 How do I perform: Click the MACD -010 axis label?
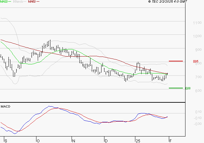tap(197, 118)
